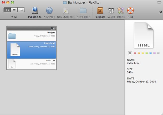Switch to list view mode

click(x=14, y=10)
